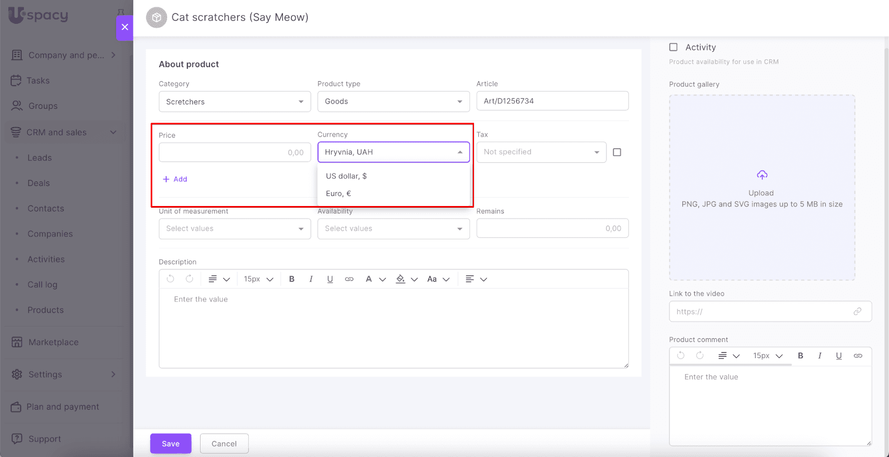Close panel with purple X button
This screenshot has width=889, height=457.
(124, 27)
